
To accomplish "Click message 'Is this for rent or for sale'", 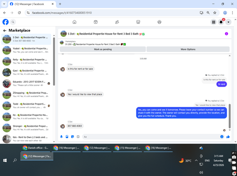I will (x=80, y=69).
